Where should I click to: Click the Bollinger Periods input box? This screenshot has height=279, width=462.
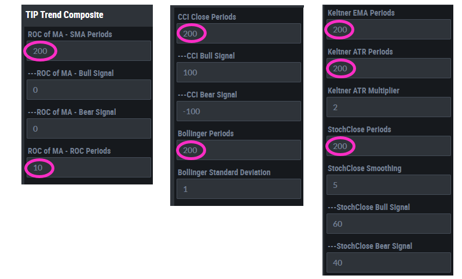pos(239,150)
